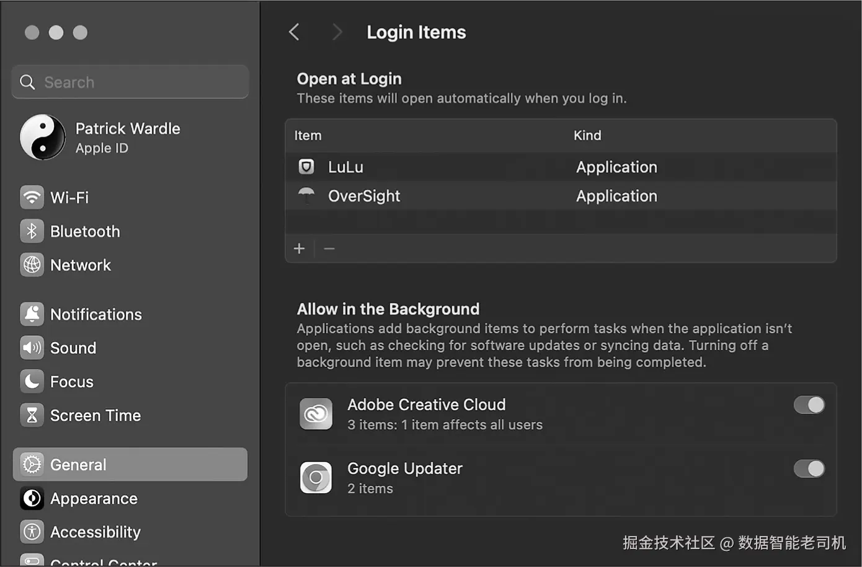This screenshot has height=567, width=862.
Task: Click the Sound speaker icon
Action: (32, 348)
